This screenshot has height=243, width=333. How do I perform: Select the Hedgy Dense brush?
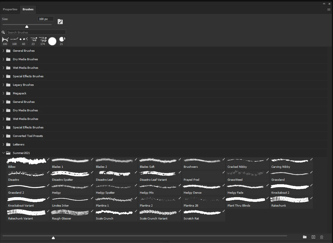(204, 189)
